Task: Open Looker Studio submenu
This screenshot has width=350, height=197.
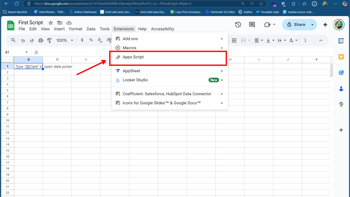Action: (x=169, y=80)
